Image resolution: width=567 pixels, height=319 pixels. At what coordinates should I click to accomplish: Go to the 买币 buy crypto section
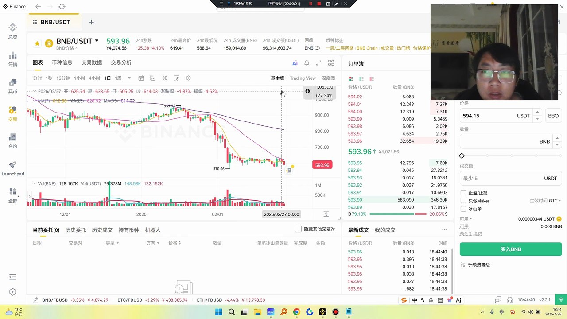[x=12, y=86]
